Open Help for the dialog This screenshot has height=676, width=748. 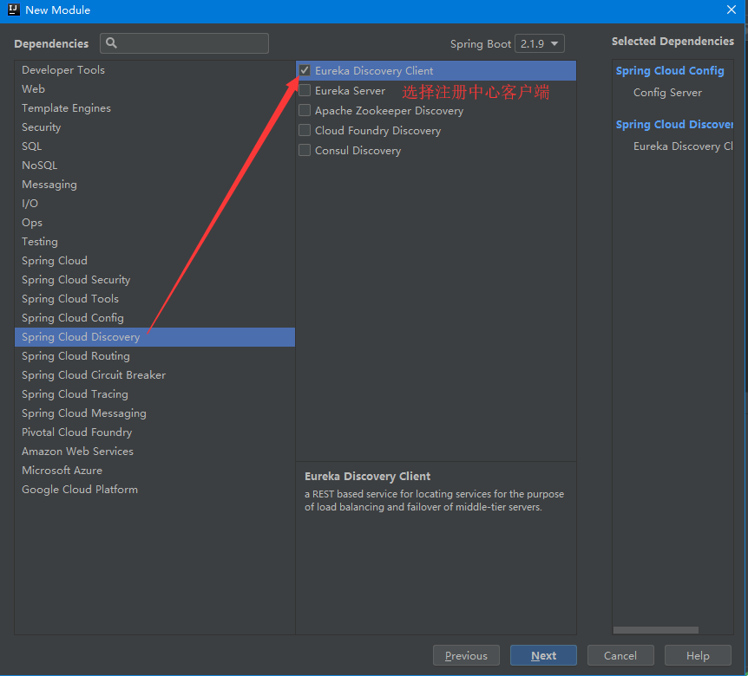pyautogui.click(x=698, y=655)
